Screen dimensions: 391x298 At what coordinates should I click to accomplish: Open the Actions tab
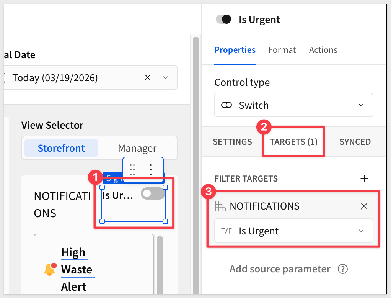(x=323, y=50)
